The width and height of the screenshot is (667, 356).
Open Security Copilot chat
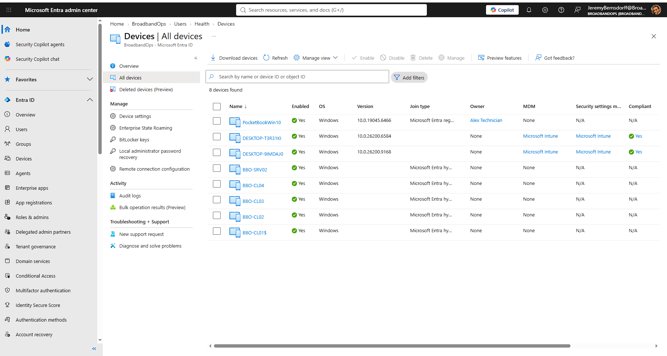click(37, 59)
